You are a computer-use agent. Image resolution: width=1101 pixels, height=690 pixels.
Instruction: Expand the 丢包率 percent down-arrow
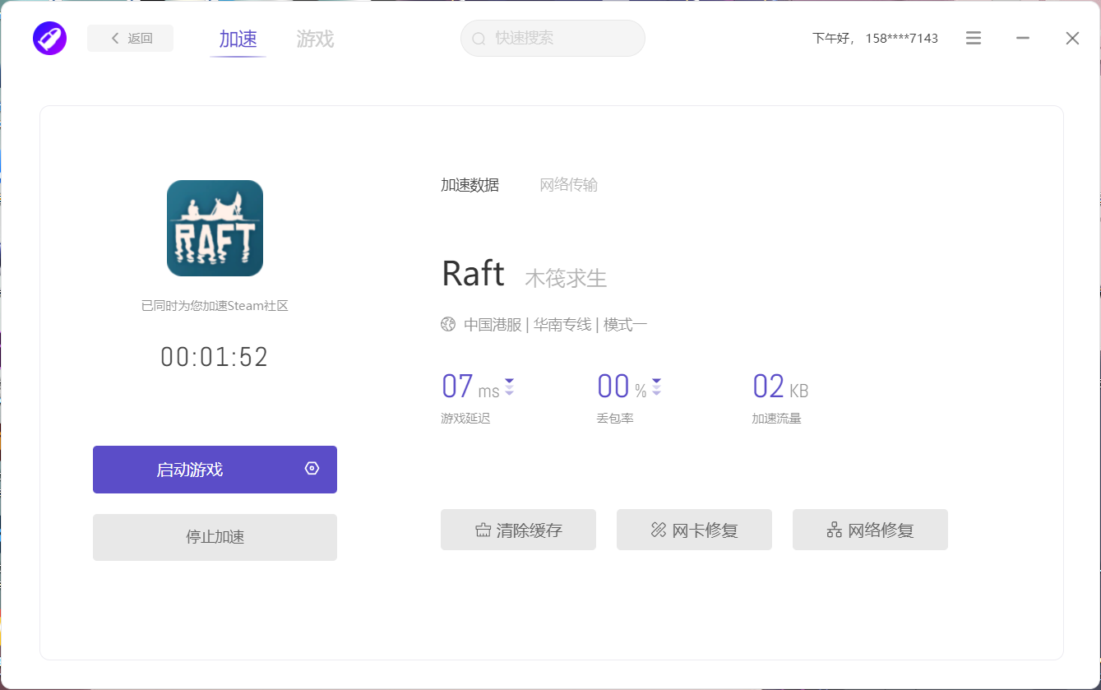point(656,387)
